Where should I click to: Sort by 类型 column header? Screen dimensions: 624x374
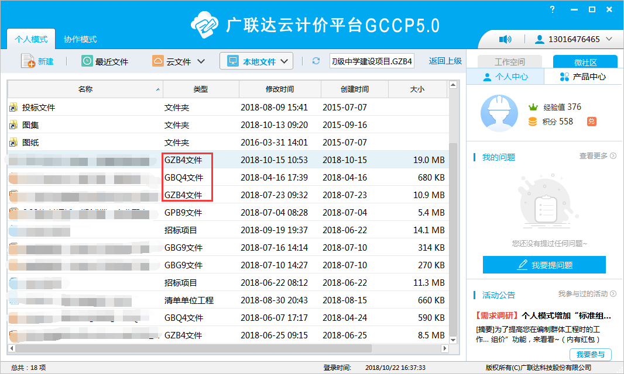click(x=201, y=89)
